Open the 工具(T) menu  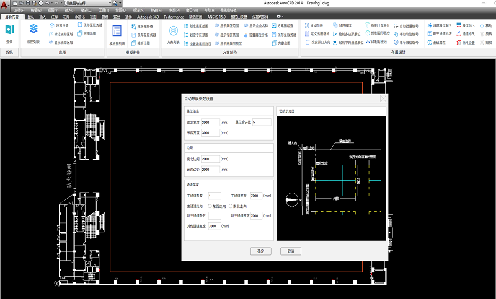click(x=104, y=11)
